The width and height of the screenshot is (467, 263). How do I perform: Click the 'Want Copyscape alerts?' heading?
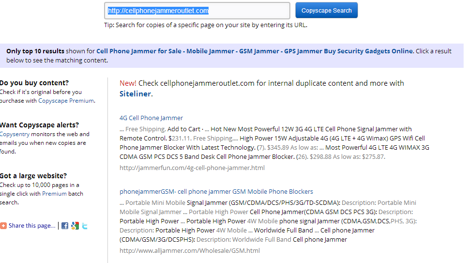click(x=39, y=125)
